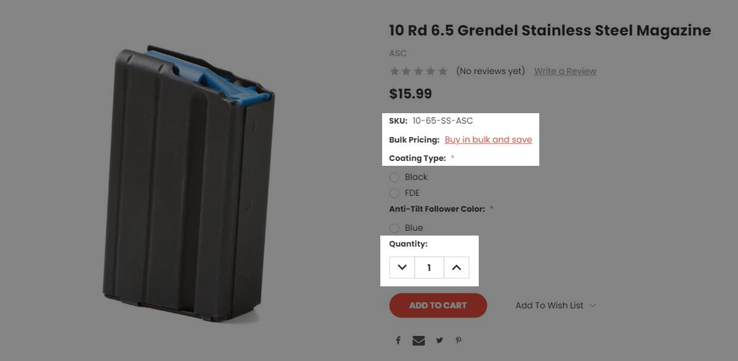Open Write a Review link
738x361 pixels.
coord(565,71)
